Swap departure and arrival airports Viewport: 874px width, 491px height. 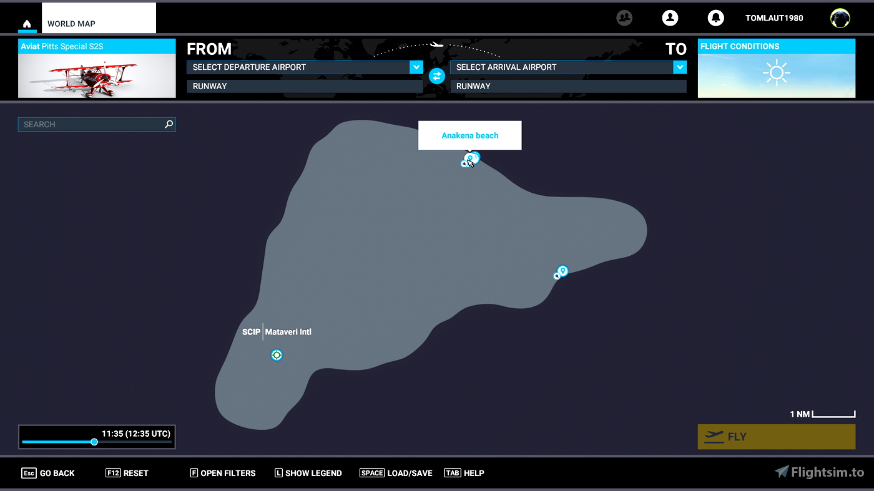pos(436,76)
